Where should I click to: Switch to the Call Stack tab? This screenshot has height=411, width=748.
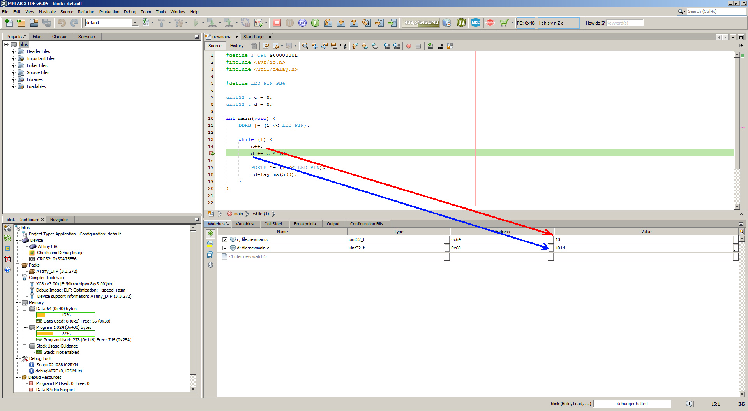pos(273,224)
